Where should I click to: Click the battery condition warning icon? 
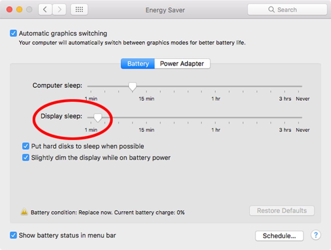(x=24, y=212)
